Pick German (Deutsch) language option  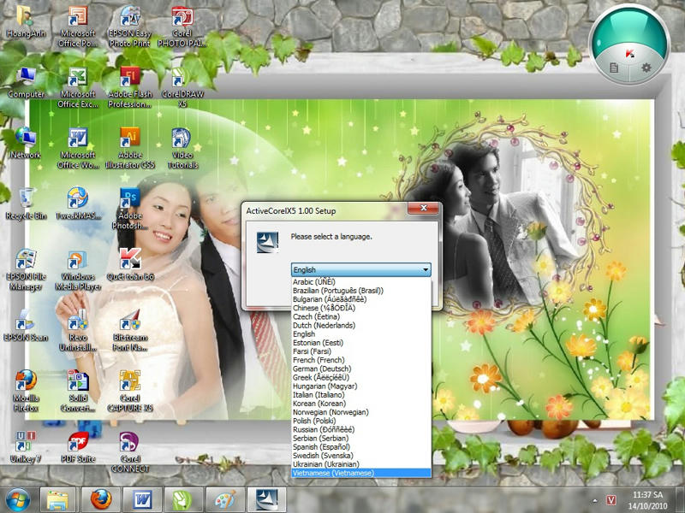[x=324, y=369]
